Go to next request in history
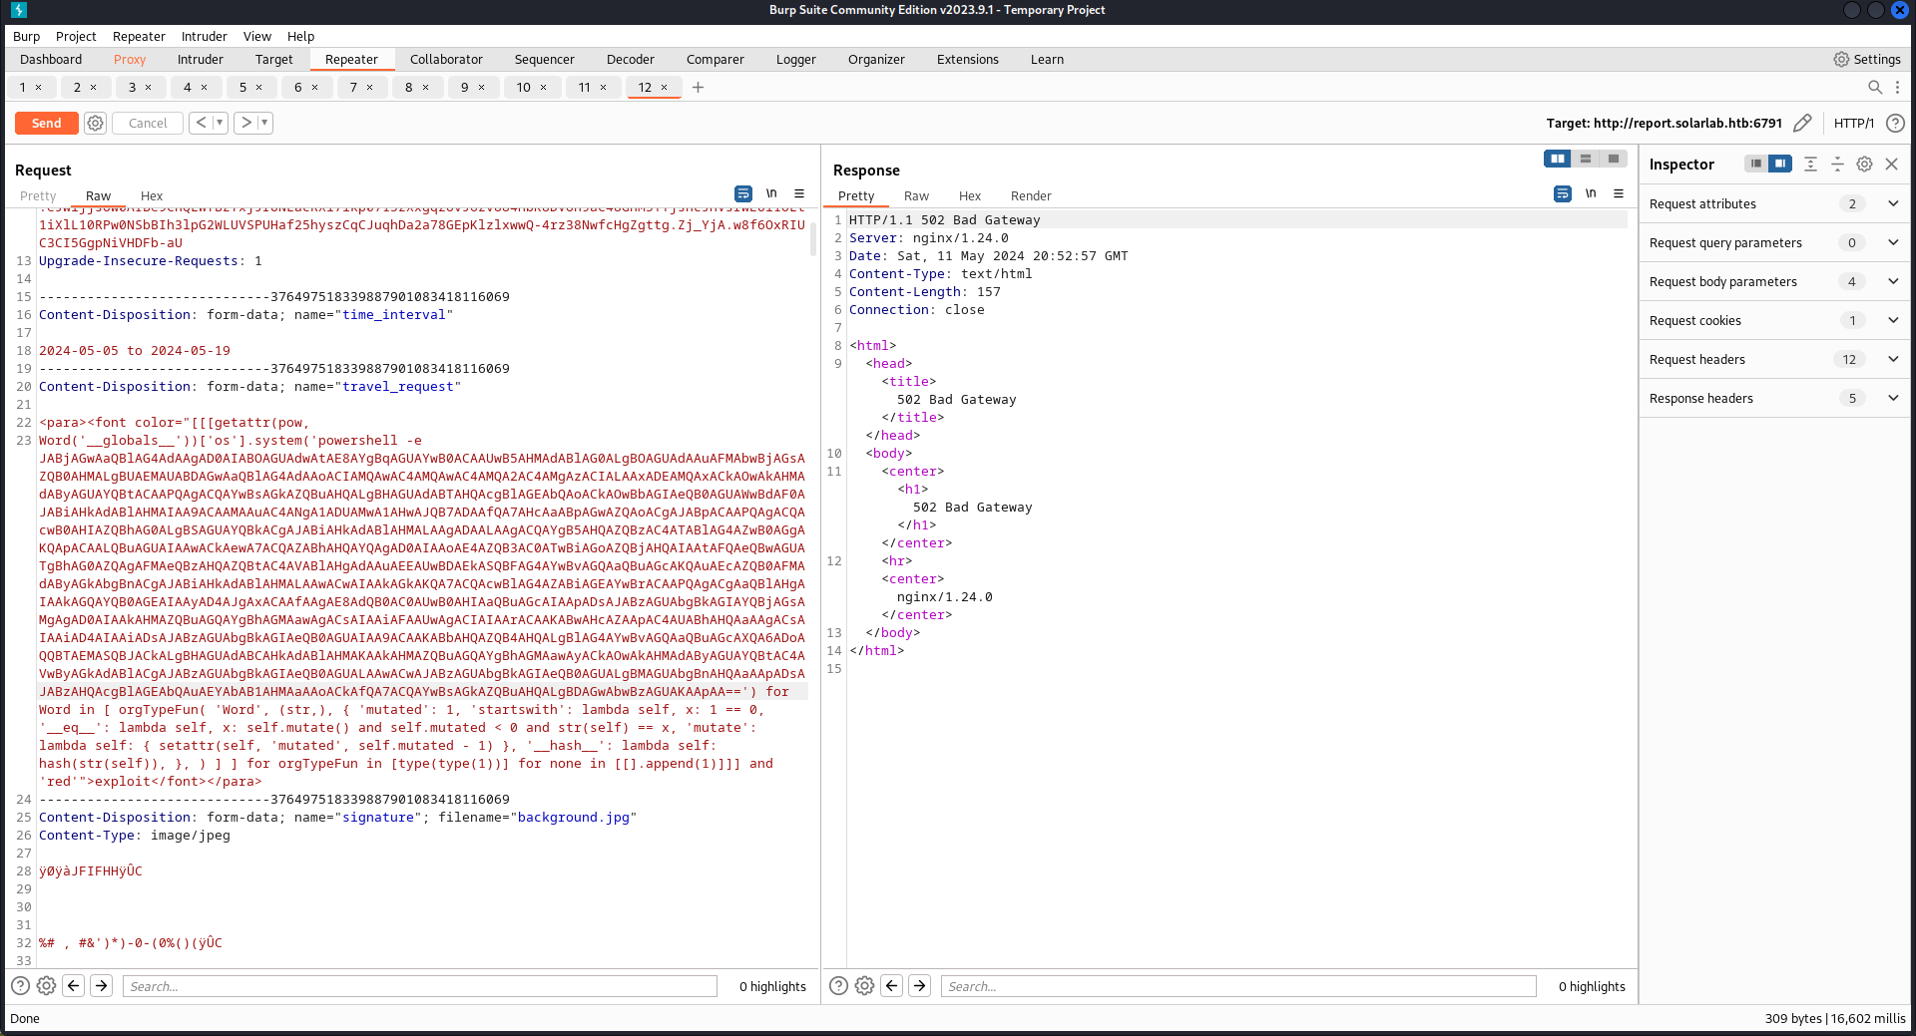This screenshot has height=1036, width=1916. click(245, 123)
